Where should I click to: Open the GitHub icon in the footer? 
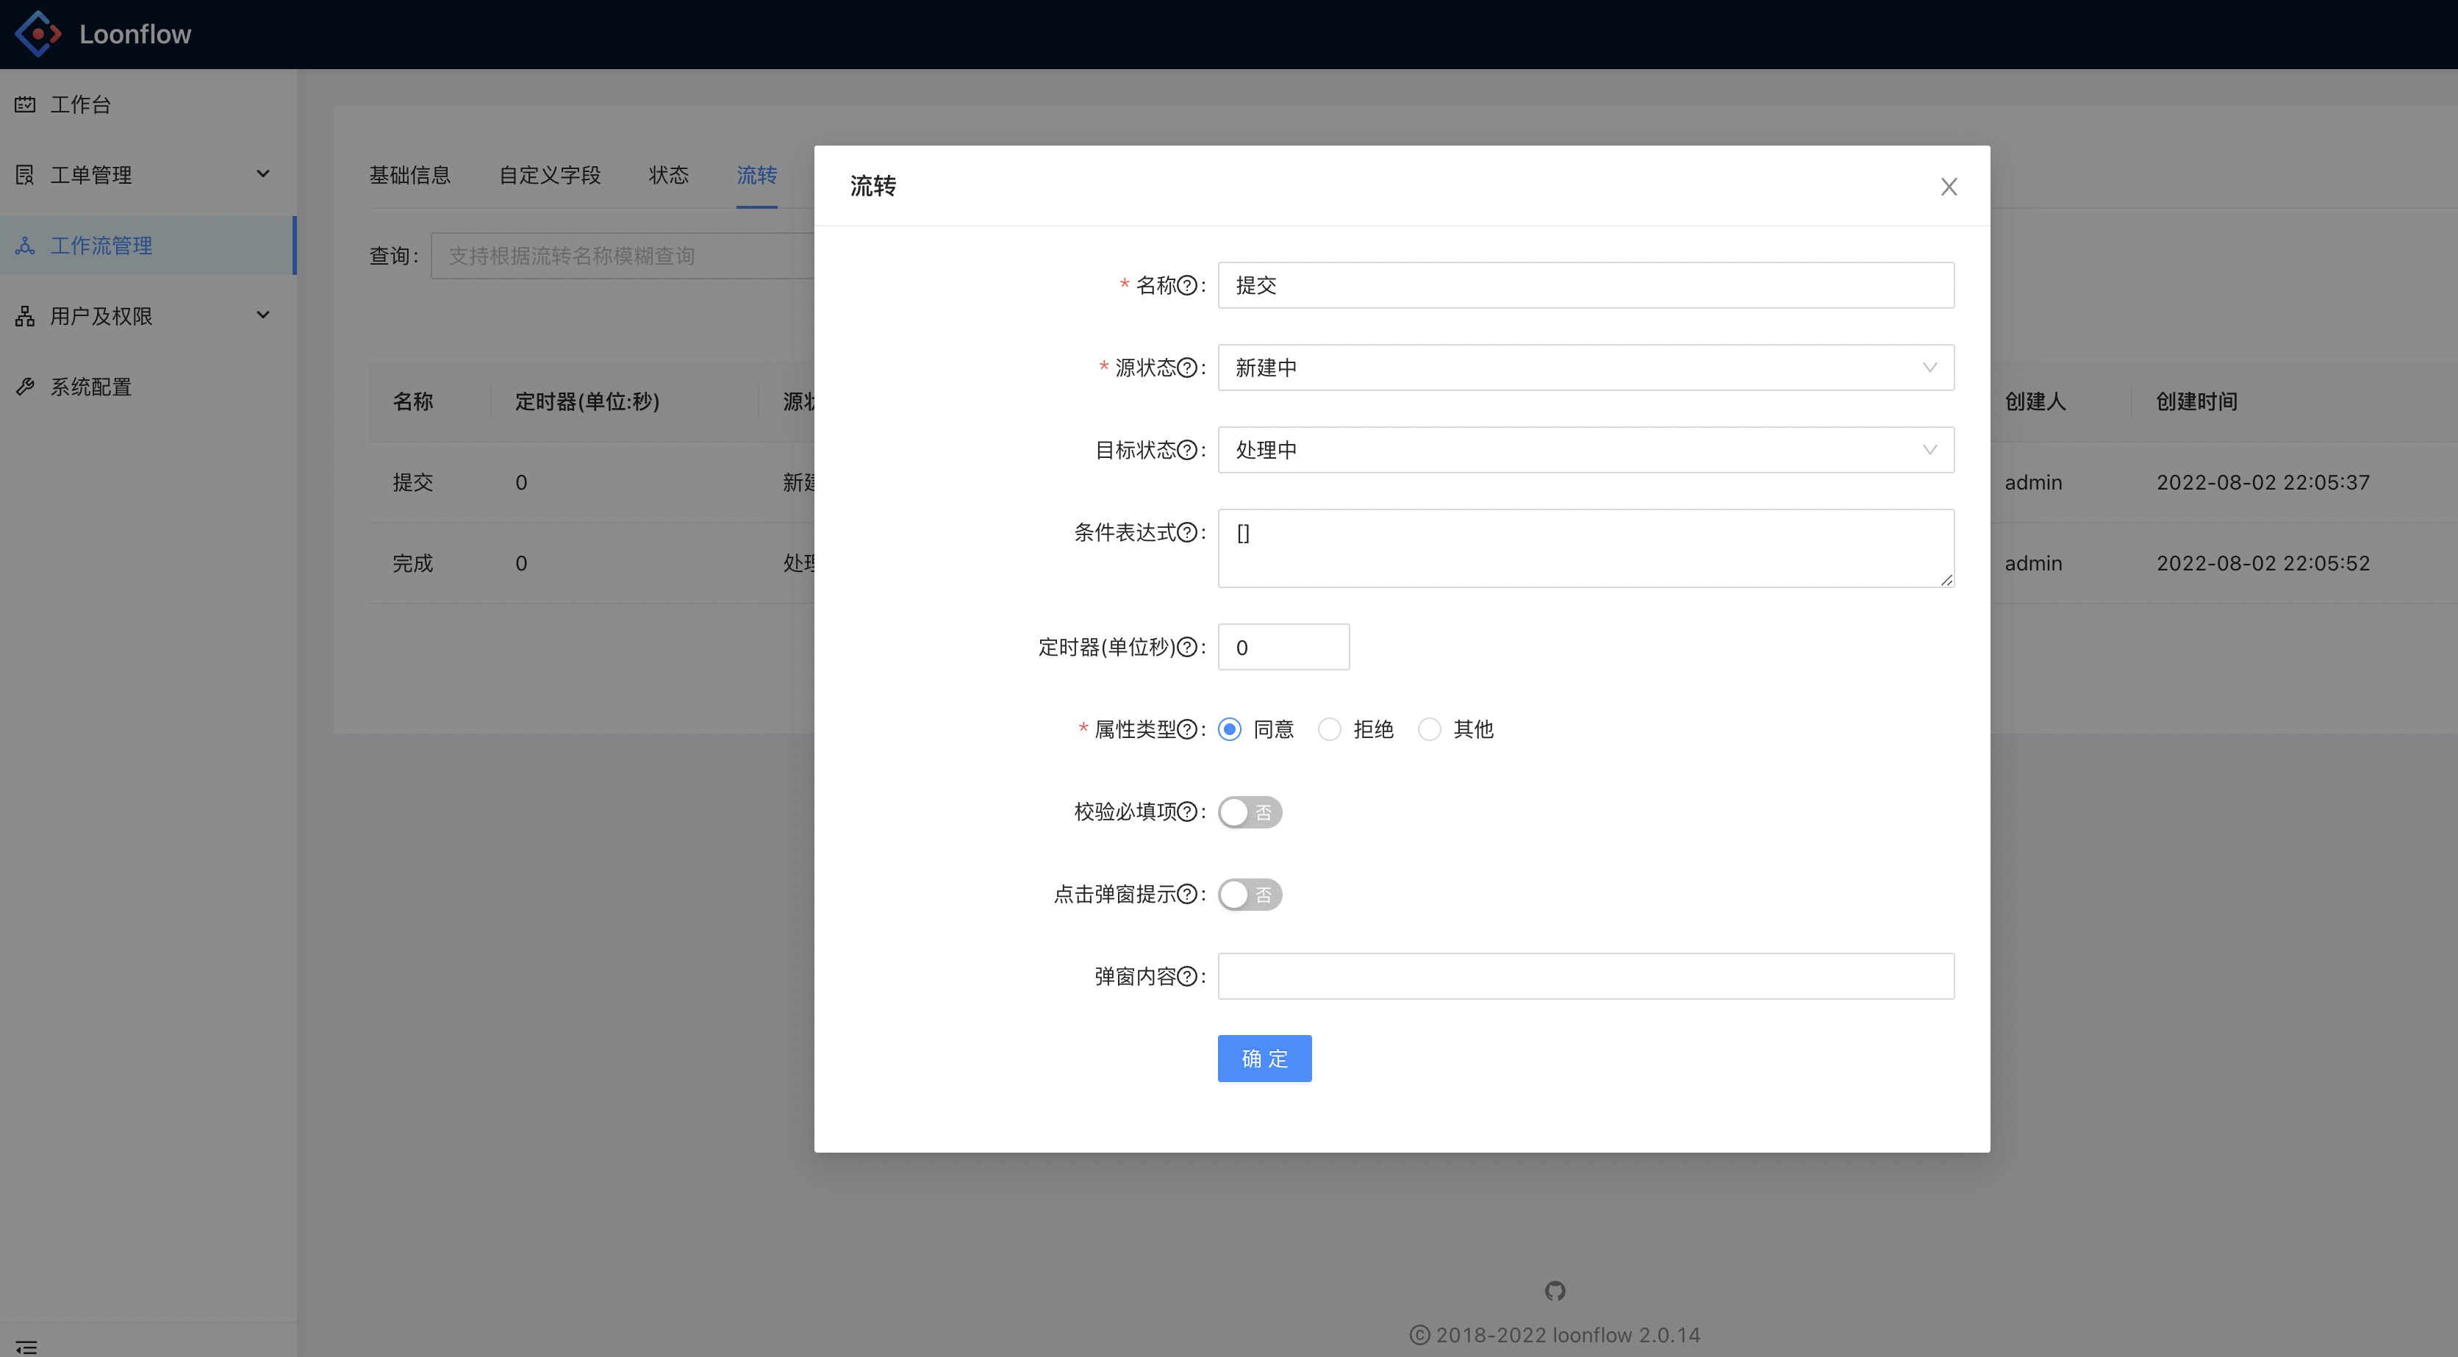(1555, 1291)
